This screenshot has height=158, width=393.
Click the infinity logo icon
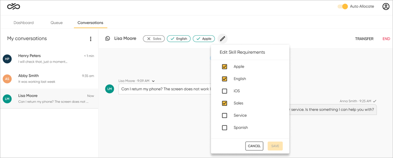point(13,6)
